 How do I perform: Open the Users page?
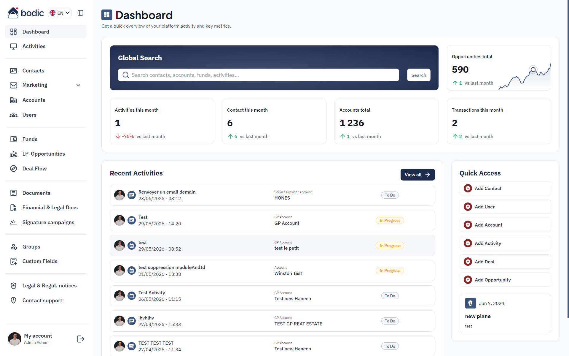pyautogui.click(x=46, y=115)
